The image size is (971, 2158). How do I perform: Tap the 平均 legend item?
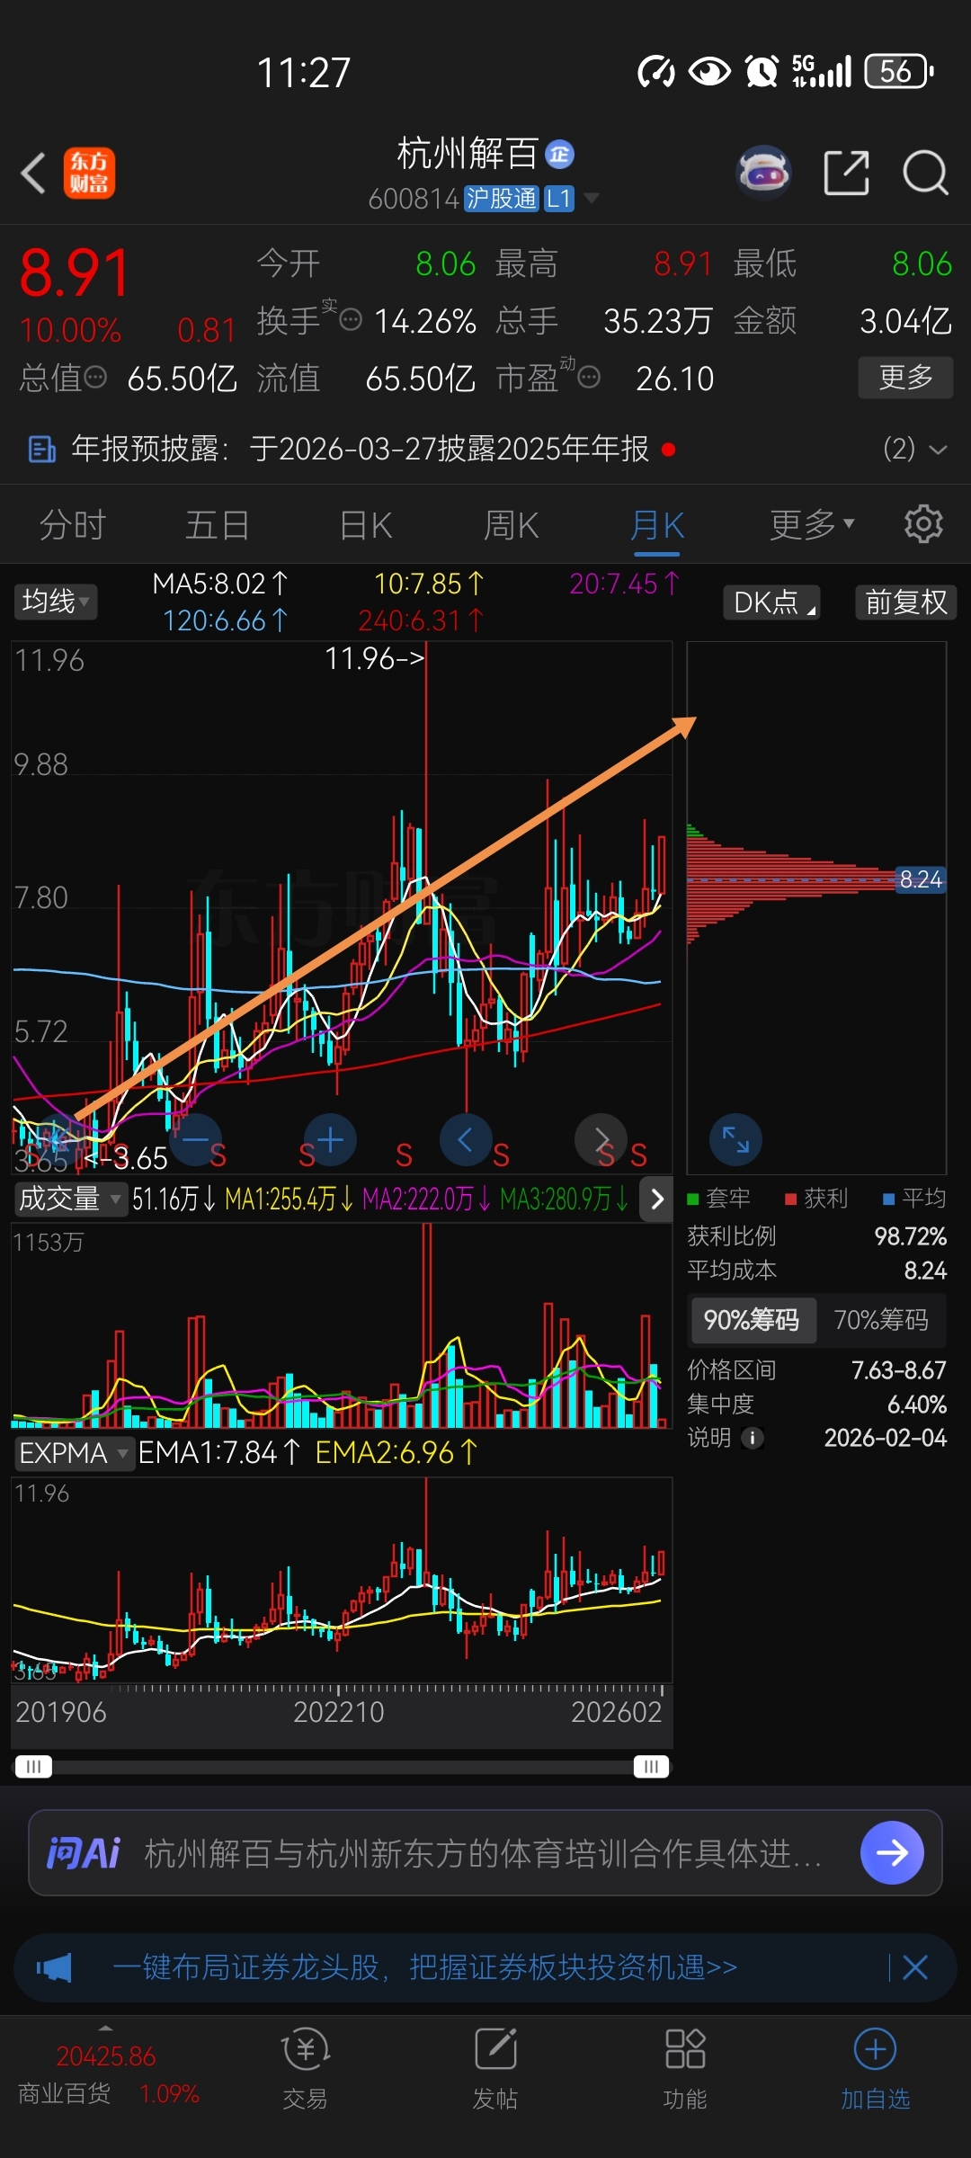click(914, 1198)
